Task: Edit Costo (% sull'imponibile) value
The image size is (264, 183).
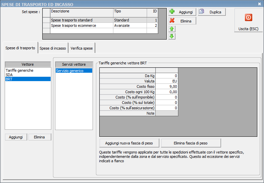Action: 167,97
